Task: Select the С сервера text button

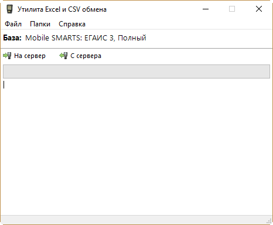Action: [x=86, y=56]
